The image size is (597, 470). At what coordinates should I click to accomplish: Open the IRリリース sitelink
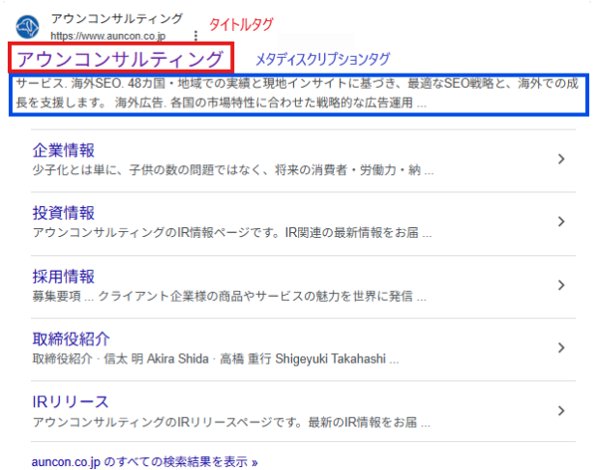point(71,402)
